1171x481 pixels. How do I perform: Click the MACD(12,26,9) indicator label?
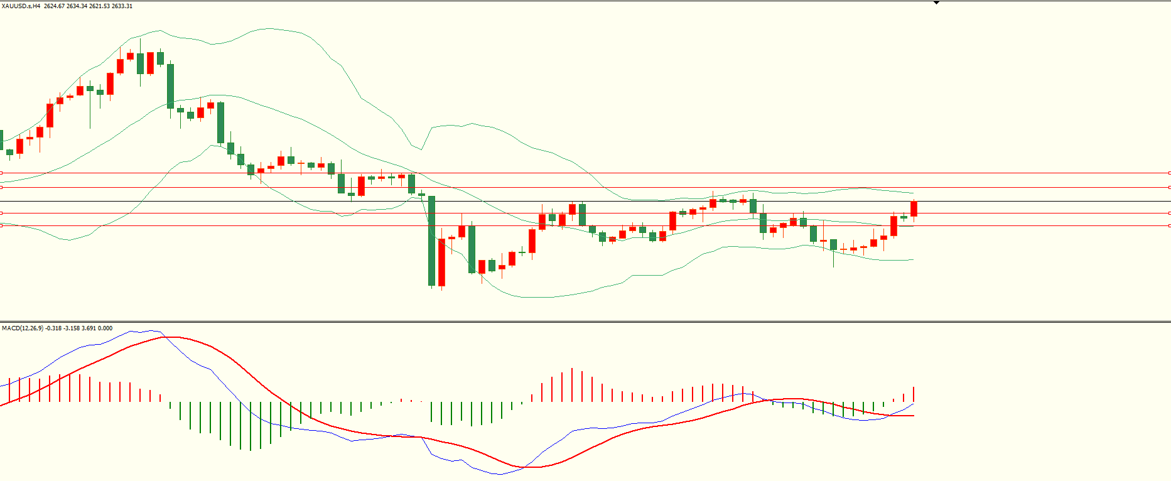pos(23,328)
